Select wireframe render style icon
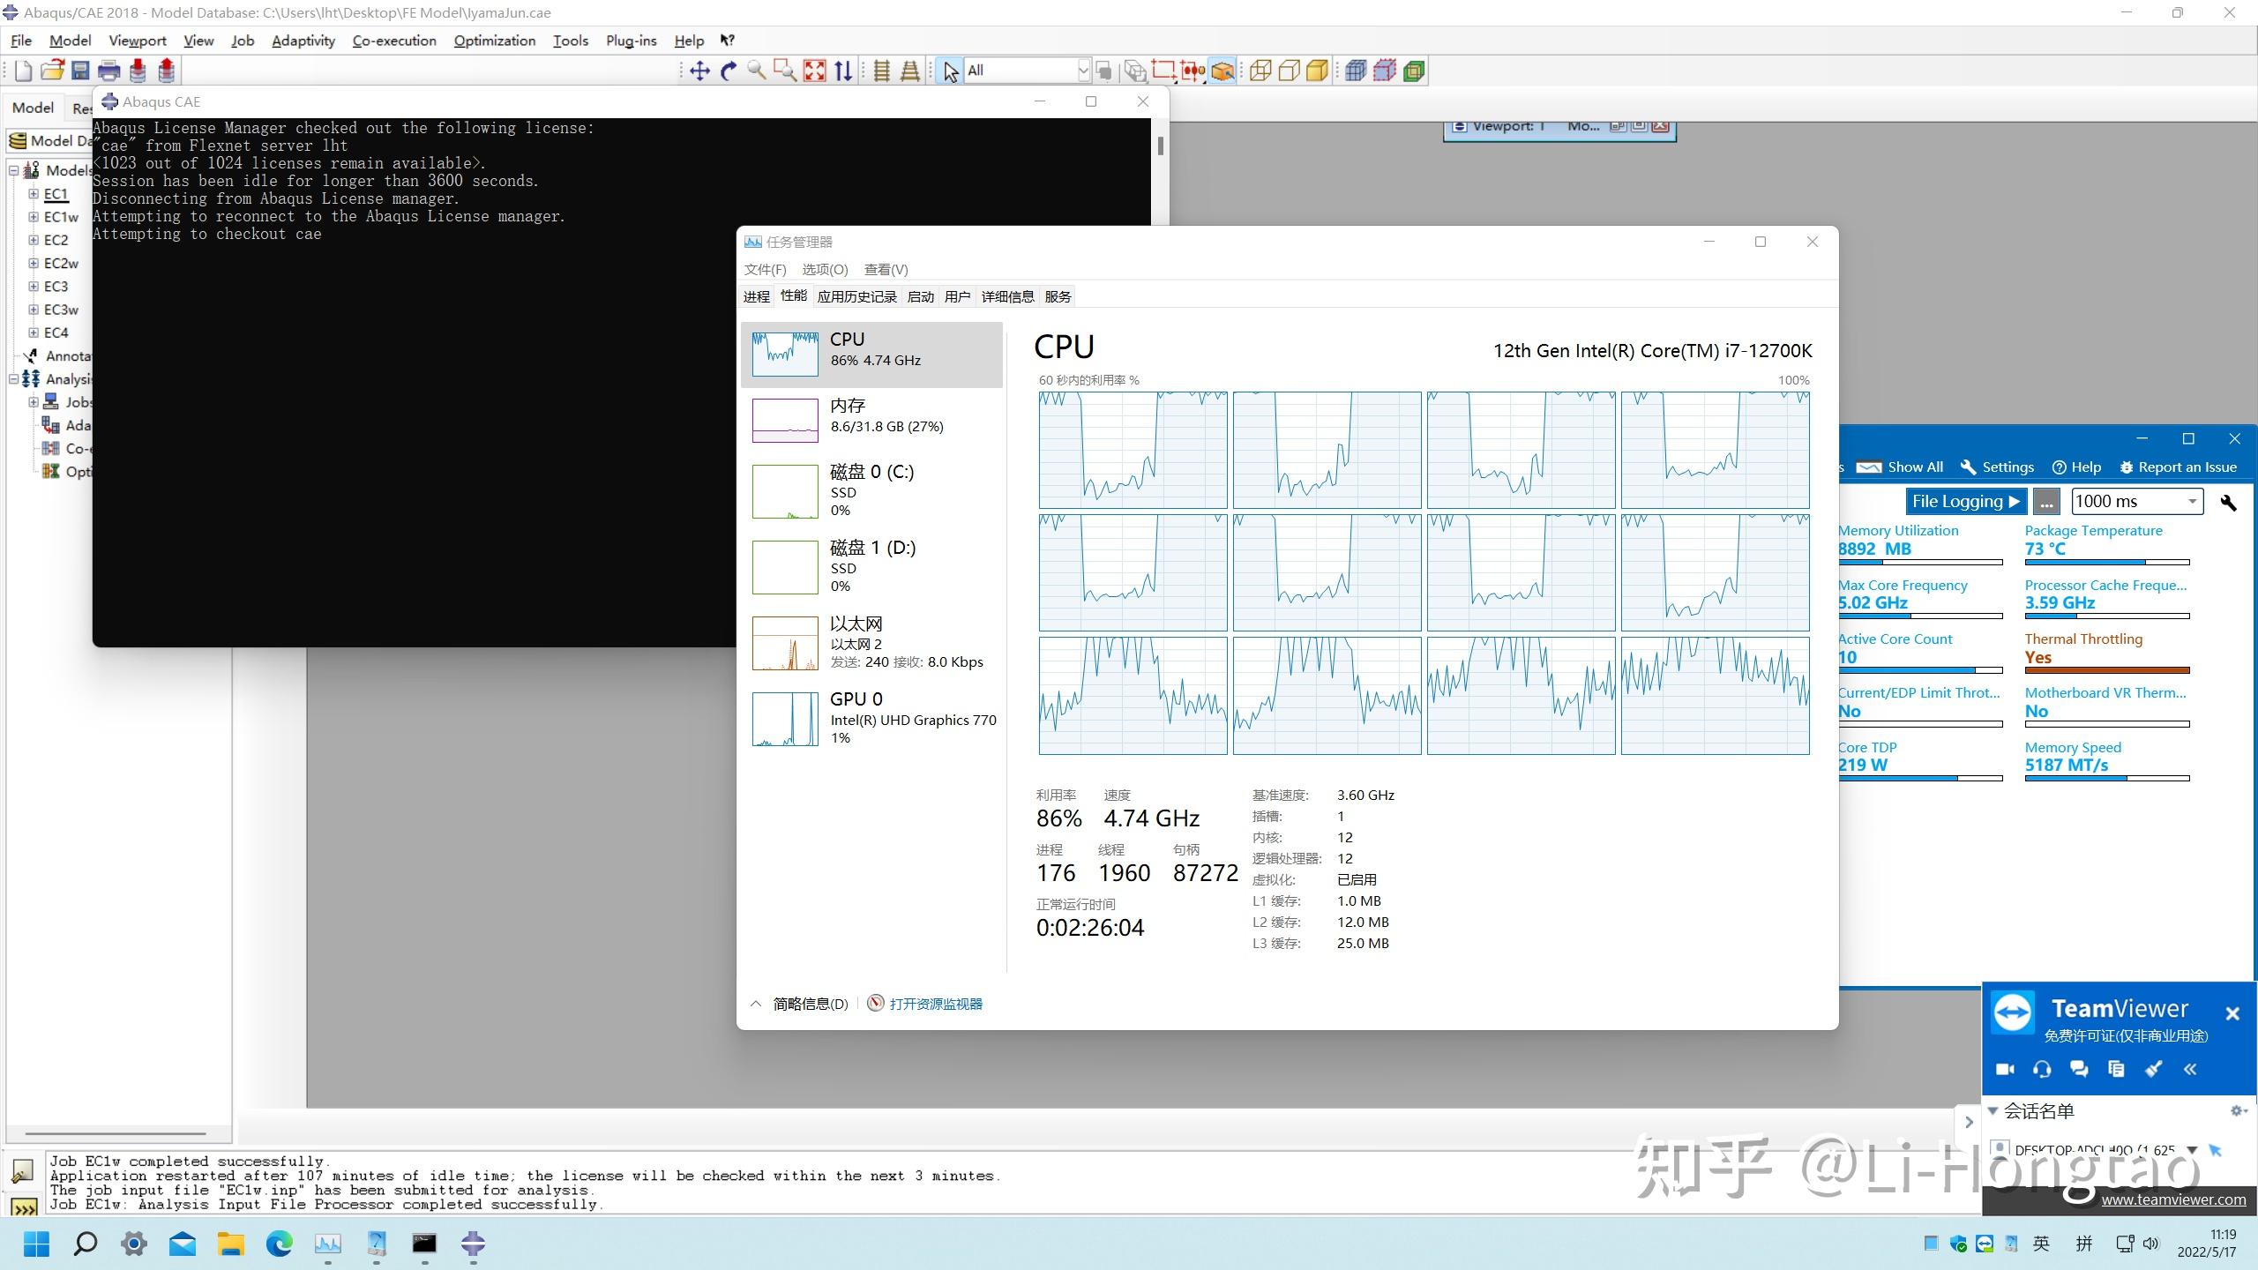This screenshot has width=2258, height=1270. (x=1260, y=71)
